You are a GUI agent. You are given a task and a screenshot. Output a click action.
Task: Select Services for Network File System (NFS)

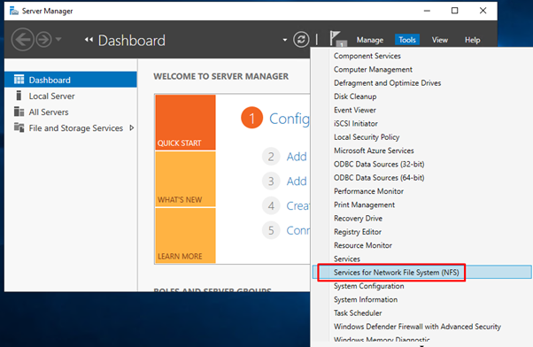click(421, 273)
